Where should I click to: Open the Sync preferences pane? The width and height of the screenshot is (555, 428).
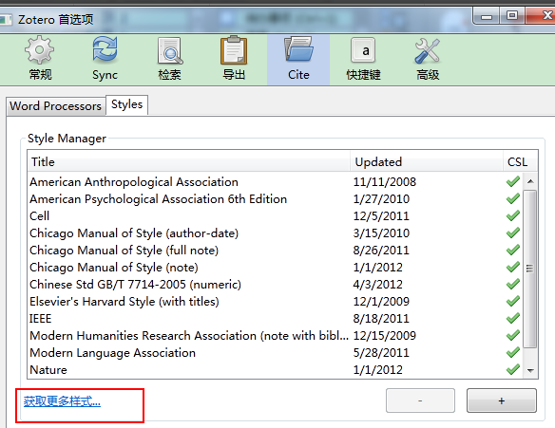click(x=105, y=60)
